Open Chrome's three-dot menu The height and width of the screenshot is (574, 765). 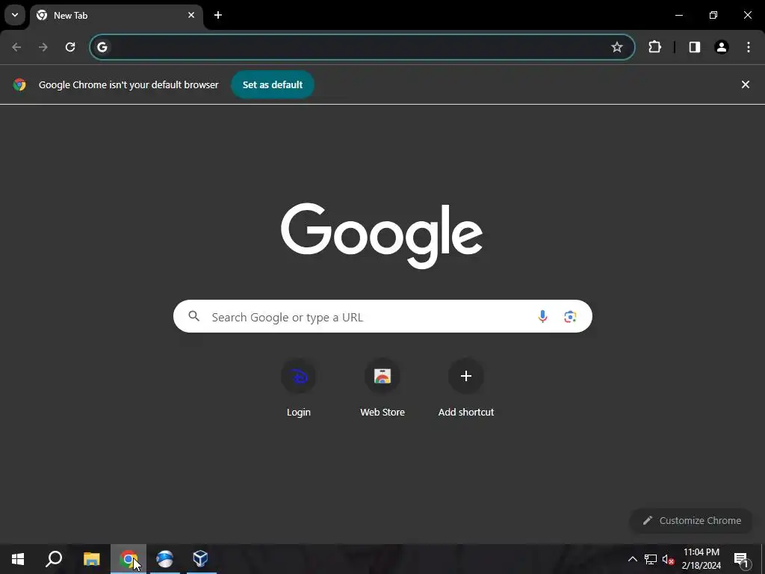(x=748, y=47)
